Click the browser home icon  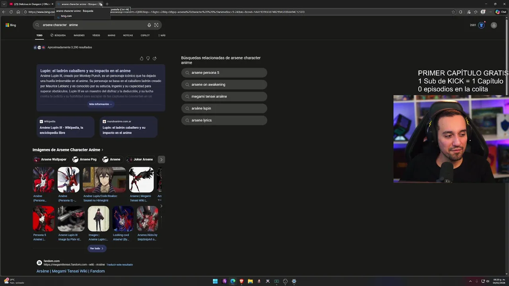[18, 12]
